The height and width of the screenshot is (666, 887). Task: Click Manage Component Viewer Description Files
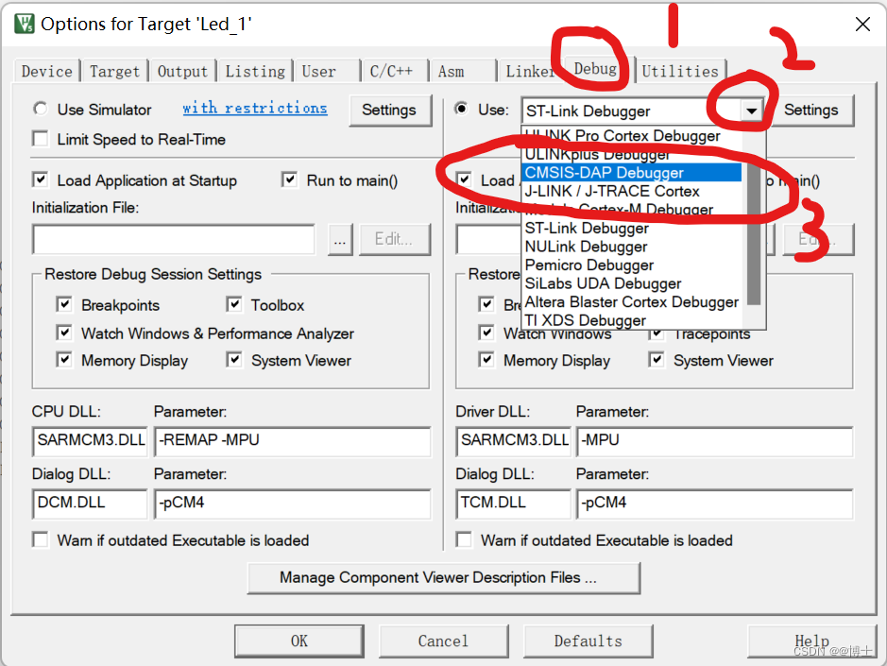pyautogui.click(x=444, y=578)
